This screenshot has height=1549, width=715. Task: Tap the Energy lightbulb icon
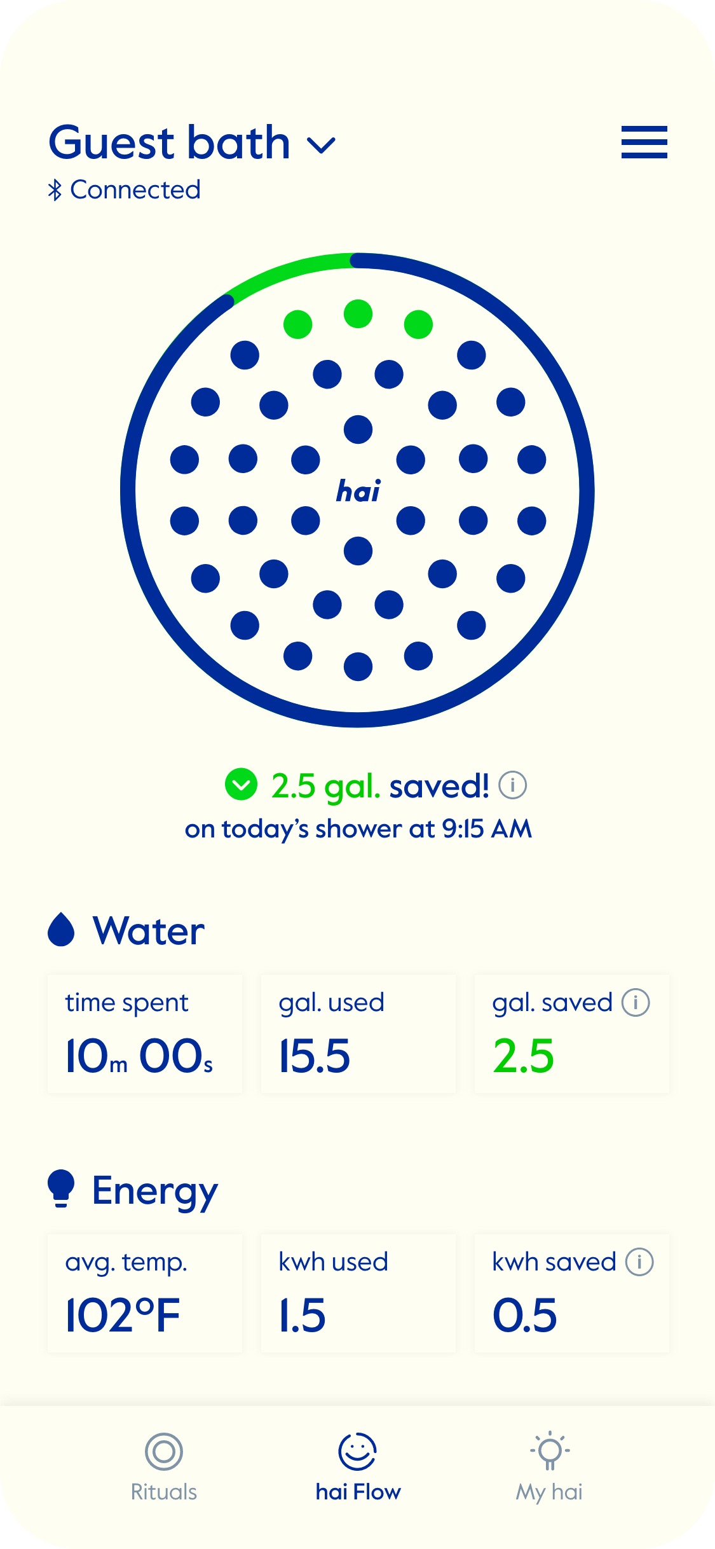[x=61, y=1188]
